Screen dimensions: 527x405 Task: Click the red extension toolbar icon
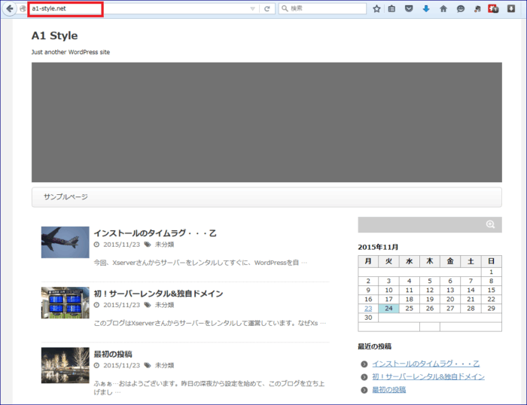tap(493, 9)
